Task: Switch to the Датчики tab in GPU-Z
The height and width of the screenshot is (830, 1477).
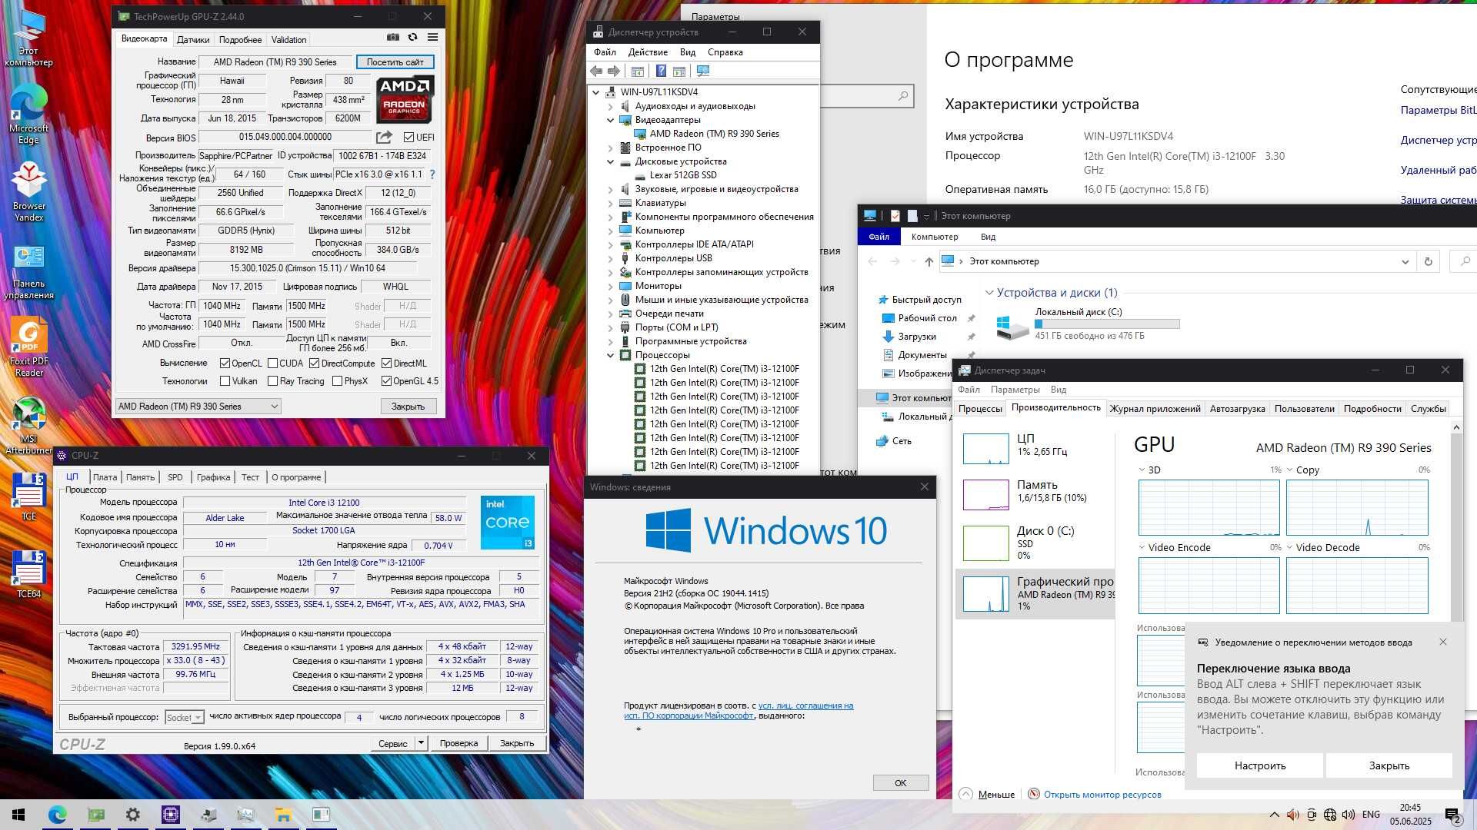Action: tap(193, 40)
